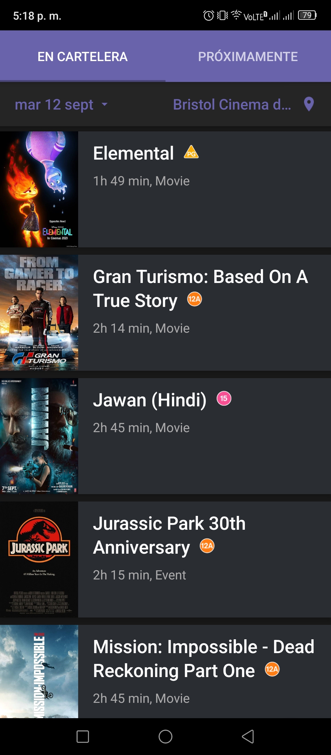Expand the date dropdown arrow
Screen dimensions: 331x755
pyautogui.click(x=105, y=104)
